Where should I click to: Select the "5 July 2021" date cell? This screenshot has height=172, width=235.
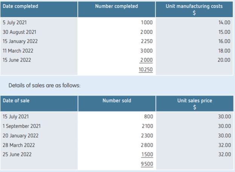(14, 23)
